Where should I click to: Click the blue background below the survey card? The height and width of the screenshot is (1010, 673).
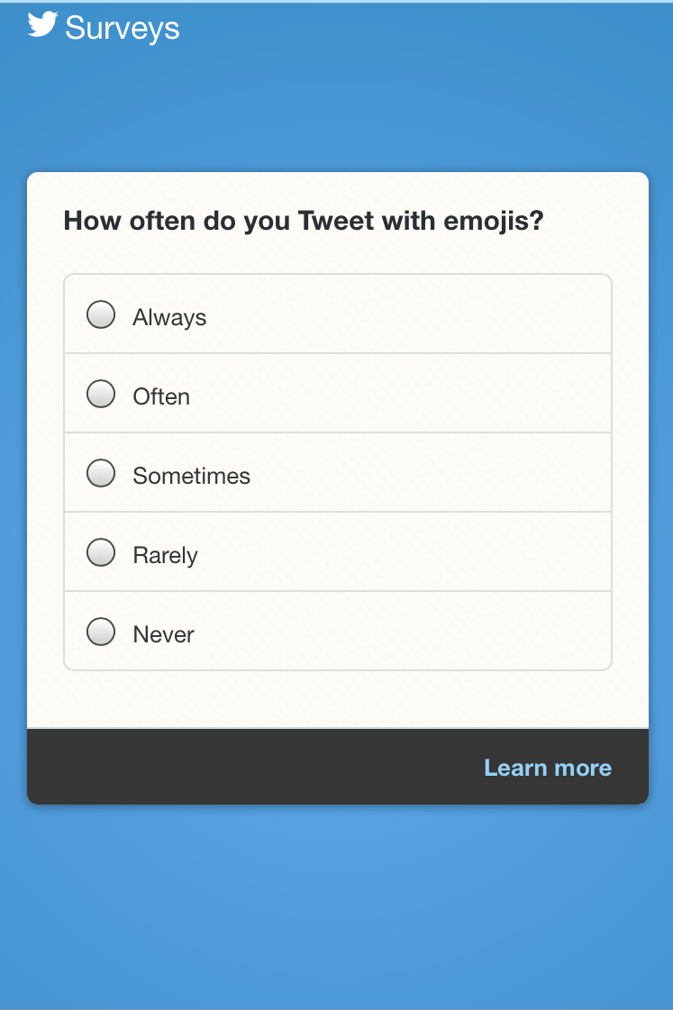click(x=336, y=901)
